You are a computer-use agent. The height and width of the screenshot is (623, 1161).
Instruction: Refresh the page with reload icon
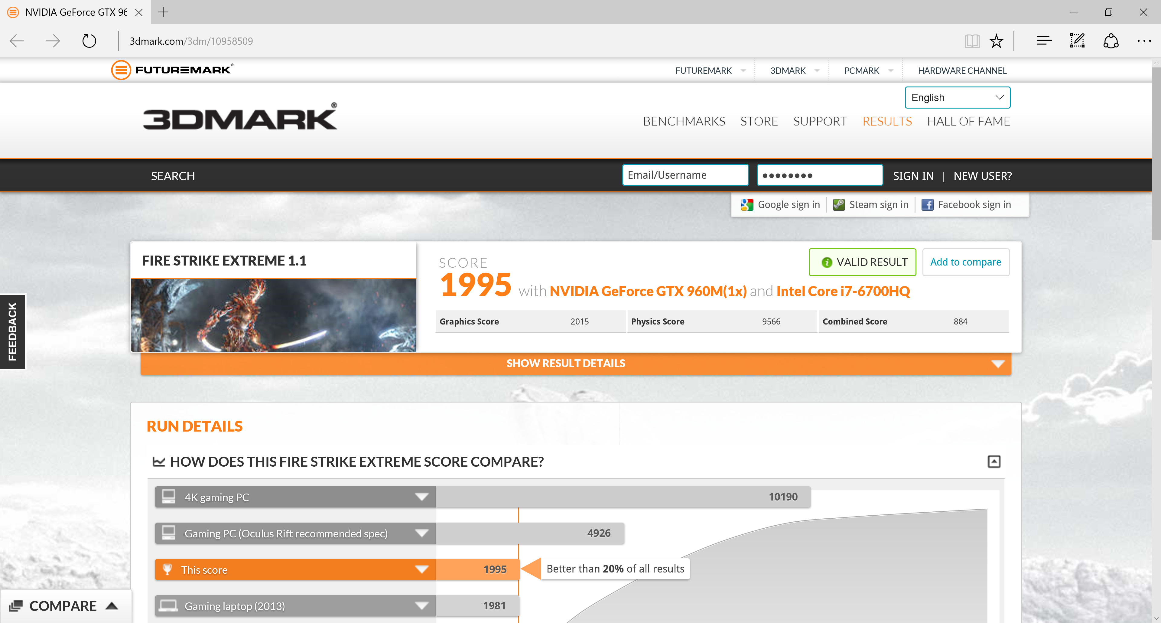(89, 41)
